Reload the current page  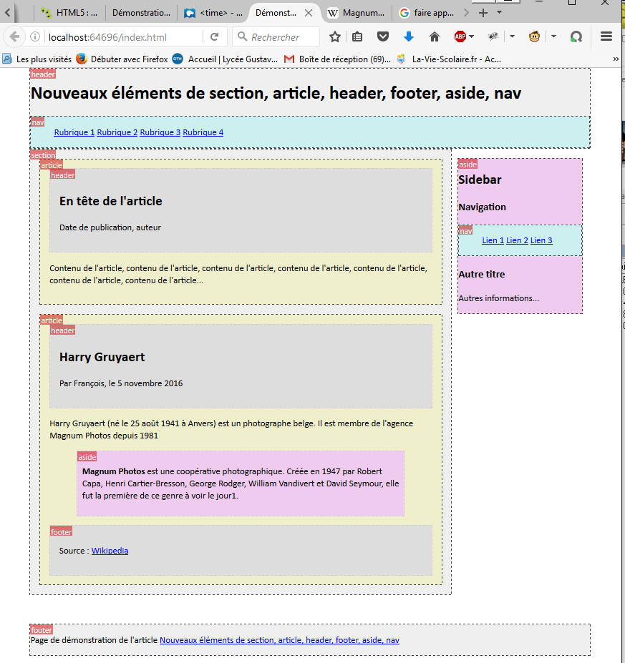[x=215, y=37]
